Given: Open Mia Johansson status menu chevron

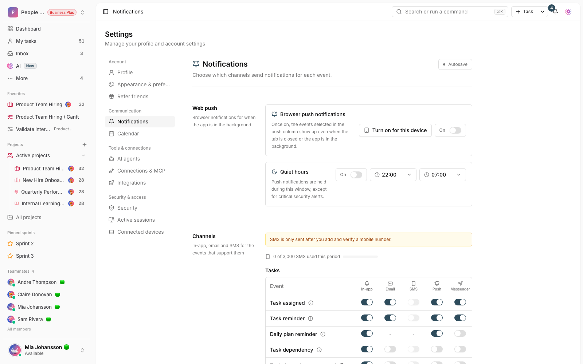Looking at the screenshot, I should click(x=82, y=350).
